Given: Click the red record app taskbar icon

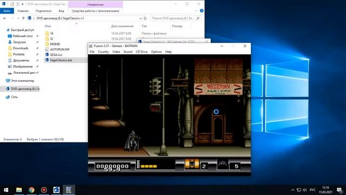Looking at the screenshot, I should coord(44,190).
